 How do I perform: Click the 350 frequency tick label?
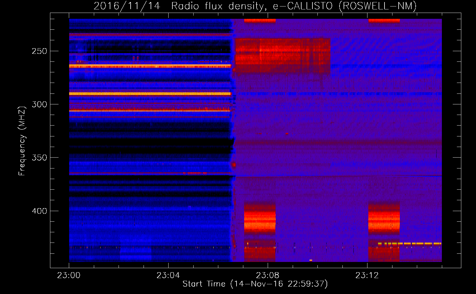(39, 158)
